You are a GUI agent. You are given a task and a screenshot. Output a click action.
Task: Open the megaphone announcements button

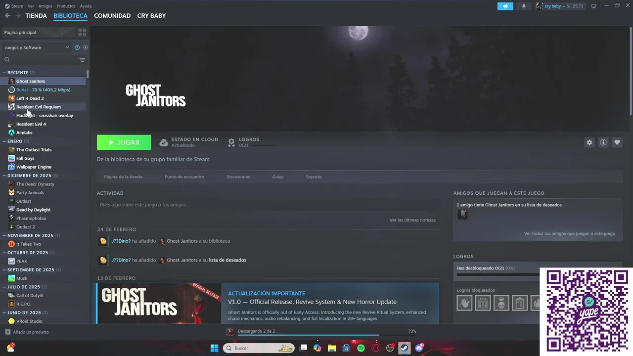(x=505, y=6)
